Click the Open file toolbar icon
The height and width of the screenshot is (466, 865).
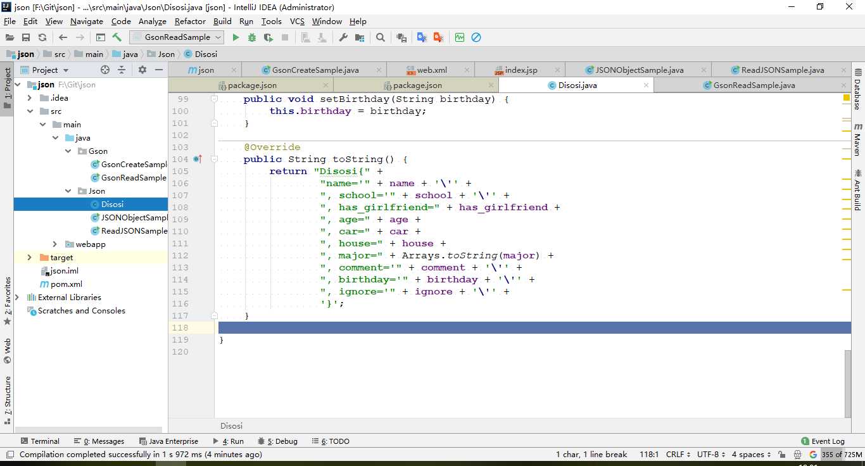click(x=10, y=37)
